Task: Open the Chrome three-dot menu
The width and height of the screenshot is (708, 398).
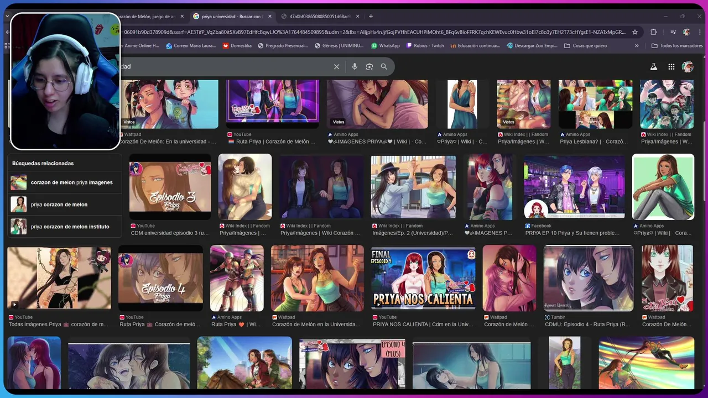Action: [x=699, y=32]
